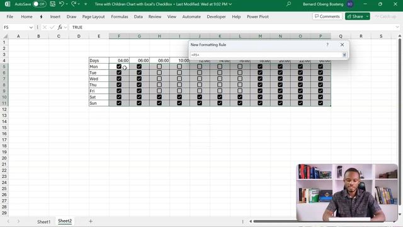Click inside the formula bar showing TRUE
This screenshot has width=403, height=227.
click(231, 27)
